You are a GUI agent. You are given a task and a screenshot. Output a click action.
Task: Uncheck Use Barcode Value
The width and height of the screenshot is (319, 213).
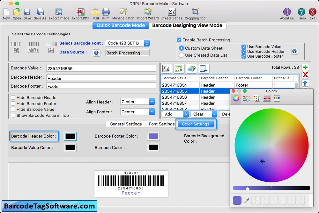244,47
